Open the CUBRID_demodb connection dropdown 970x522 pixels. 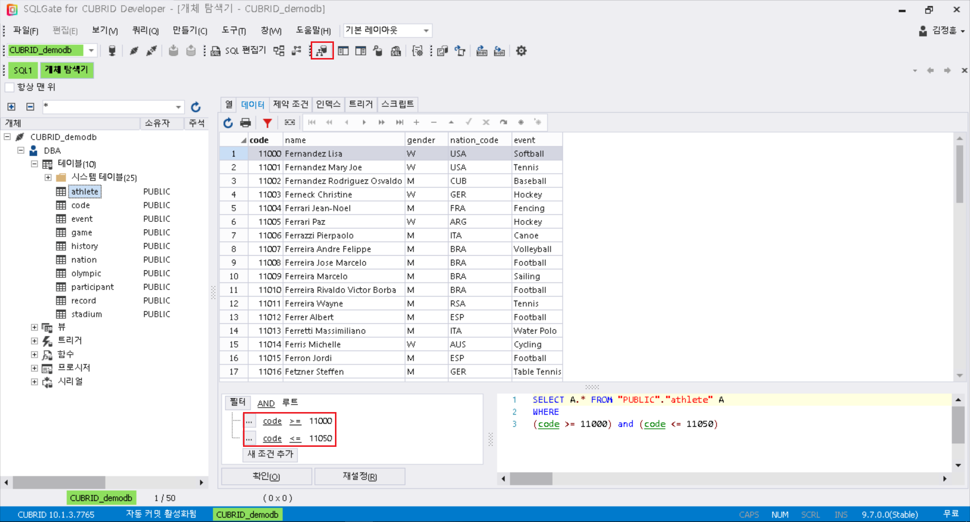pos(91,50)
